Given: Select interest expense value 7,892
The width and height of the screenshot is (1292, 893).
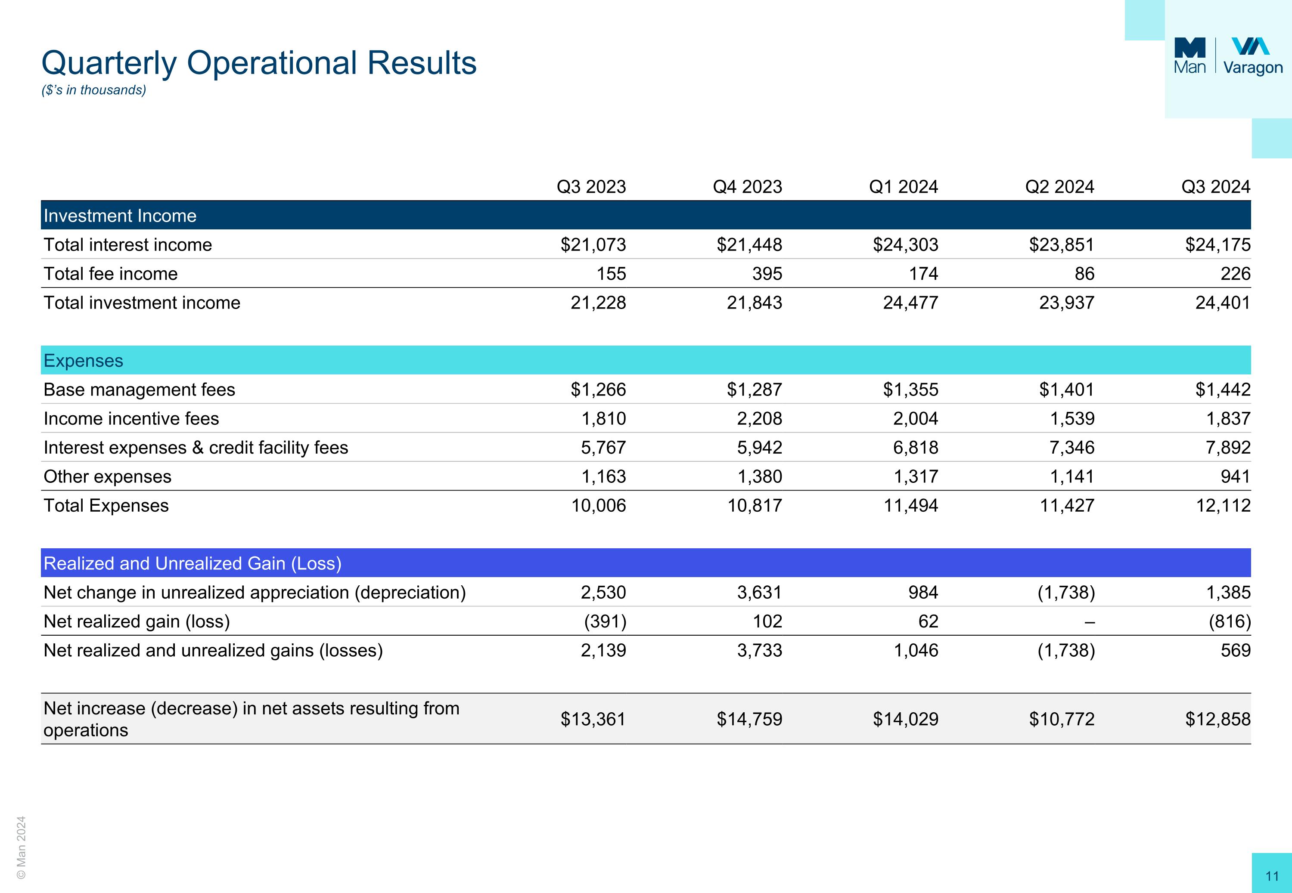Looking at the screenshot, I should tap(1228, 448).
